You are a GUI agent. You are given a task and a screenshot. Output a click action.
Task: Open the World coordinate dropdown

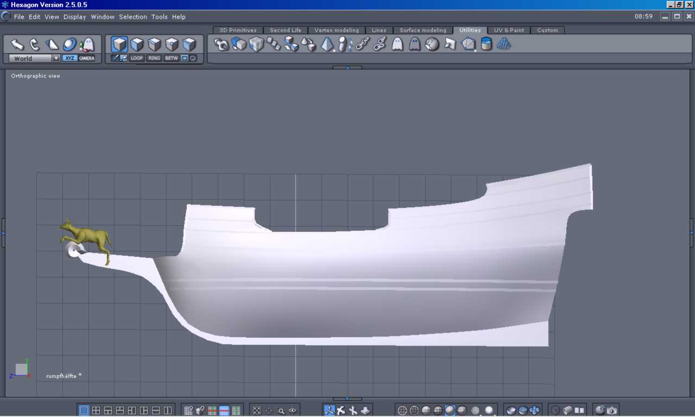(x=56, y=58)
